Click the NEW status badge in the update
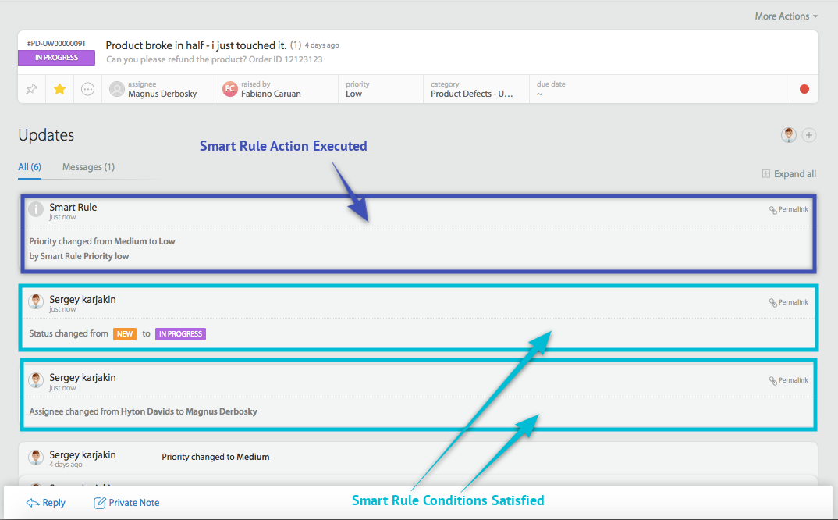 pos(125,333)
